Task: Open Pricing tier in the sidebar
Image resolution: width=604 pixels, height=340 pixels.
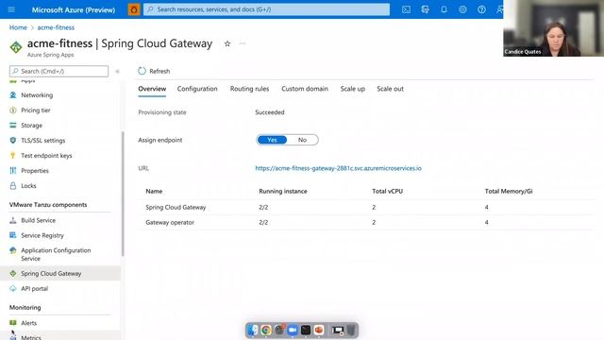Action: tap(36, 110)
